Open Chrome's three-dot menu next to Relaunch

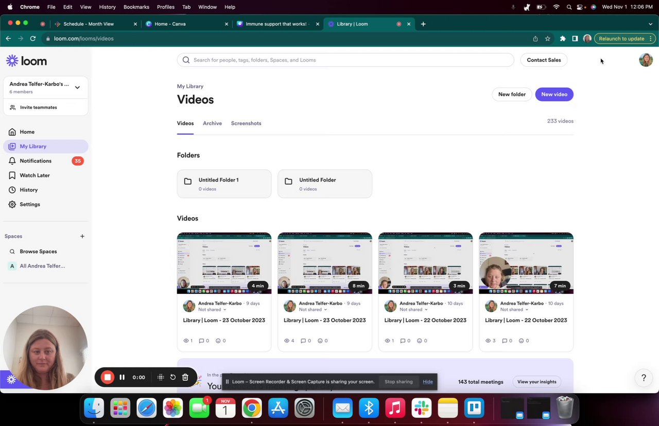651,39
